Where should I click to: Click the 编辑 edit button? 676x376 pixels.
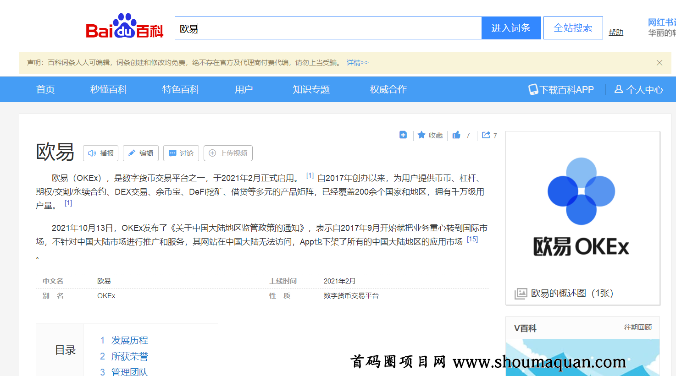141,153
